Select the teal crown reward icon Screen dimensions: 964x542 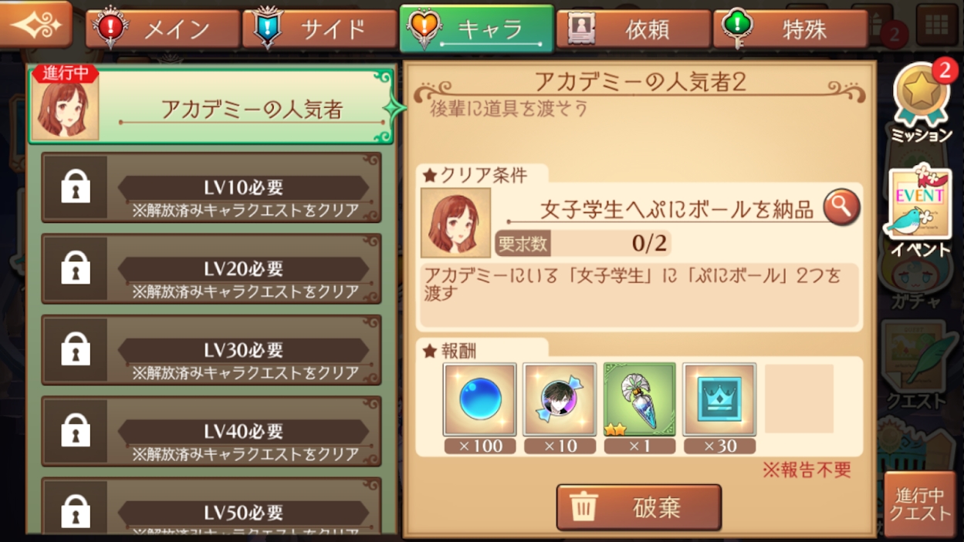(x=719, y=399)
